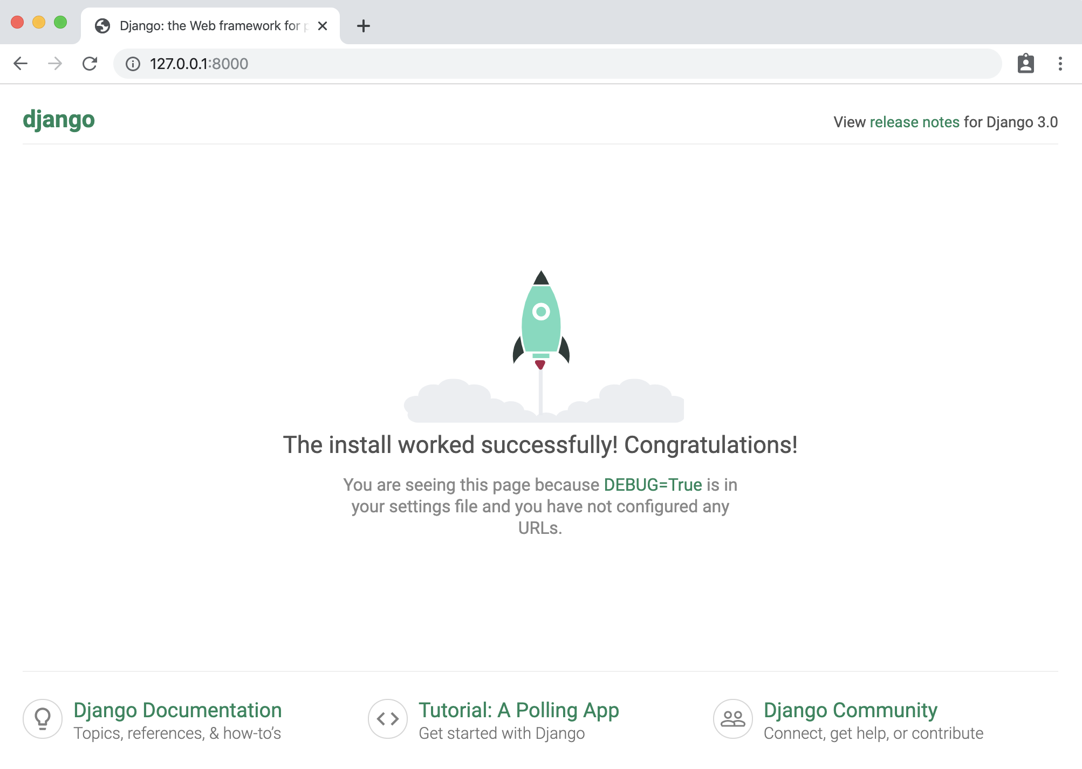The height and width of the screenshot is (769, 1082).
Task: Go back to the previous page
Action: [20, 64]
